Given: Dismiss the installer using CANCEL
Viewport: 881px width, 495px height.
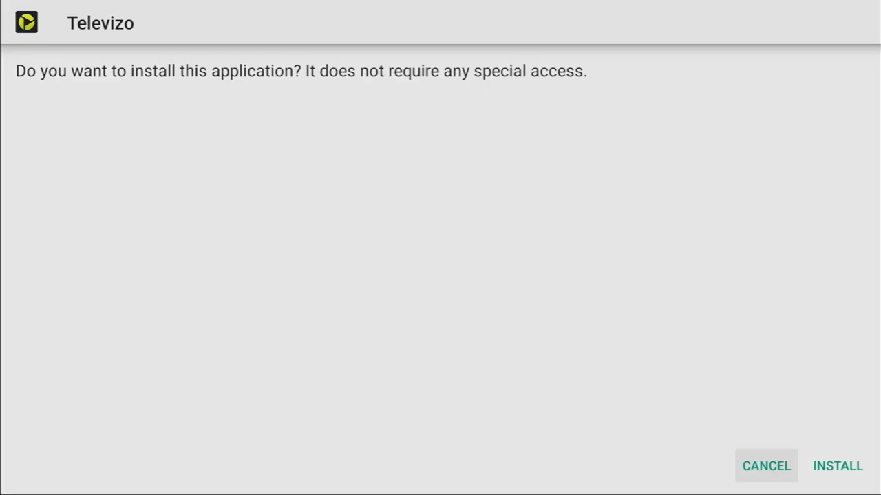Looking at the screenshot, I should (767, 465).
